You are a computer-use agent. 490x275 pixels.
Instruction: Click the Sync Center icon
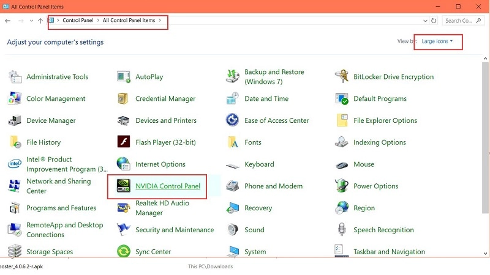(124, 252)
